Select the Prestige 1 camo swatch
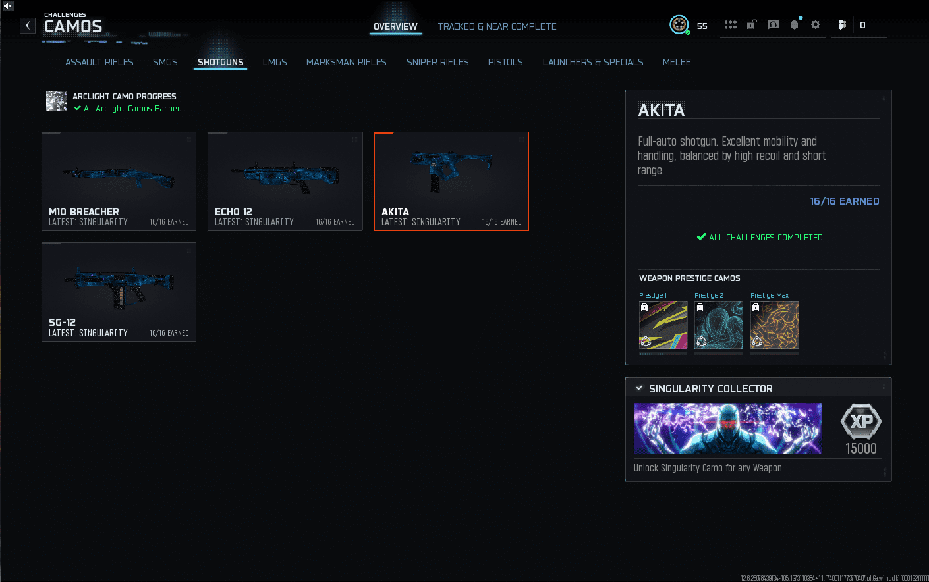This screenshot has width=929, height=582. [663, 325]
